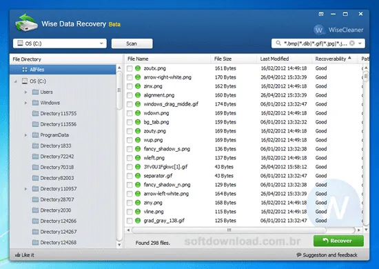Expand the Users folder node
Image resolution: width=379 pixels, height=269 pixels.
[26, 92]
